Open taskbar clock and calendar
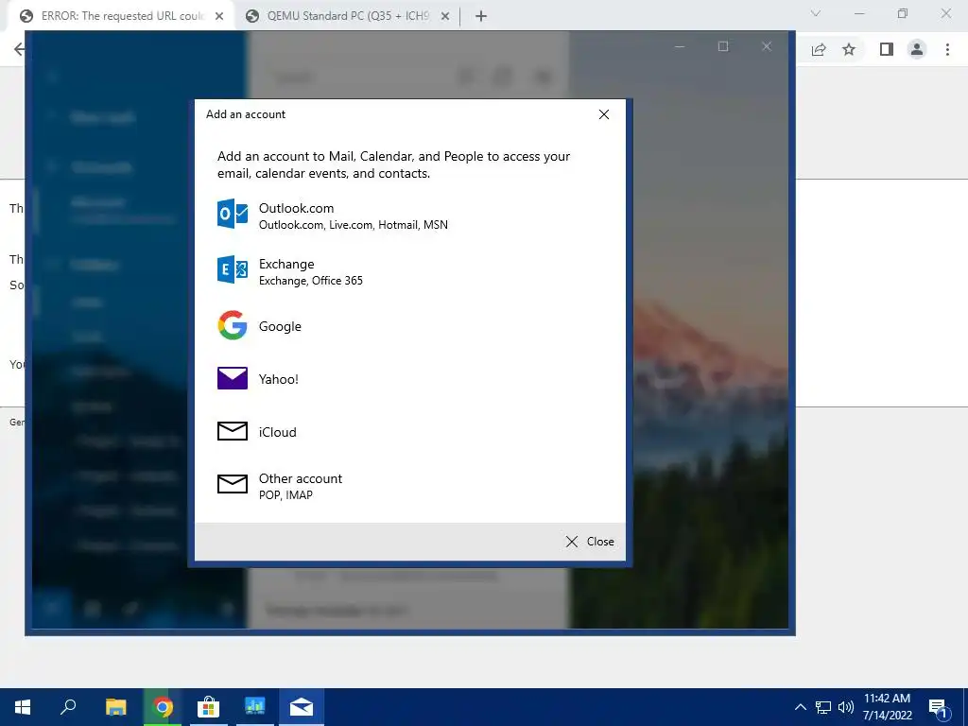 point(887,707)
